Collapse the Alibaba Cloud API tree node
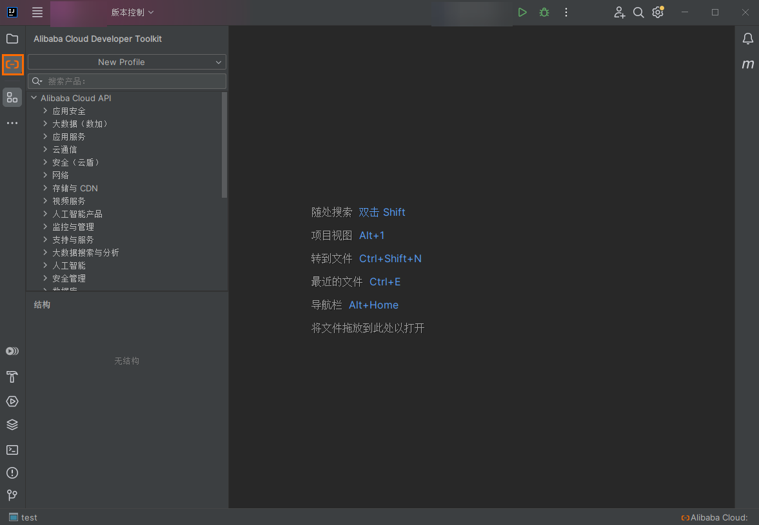Image resolution: width=759 pixels, height=525 pixels. click(x=34, y=98)
